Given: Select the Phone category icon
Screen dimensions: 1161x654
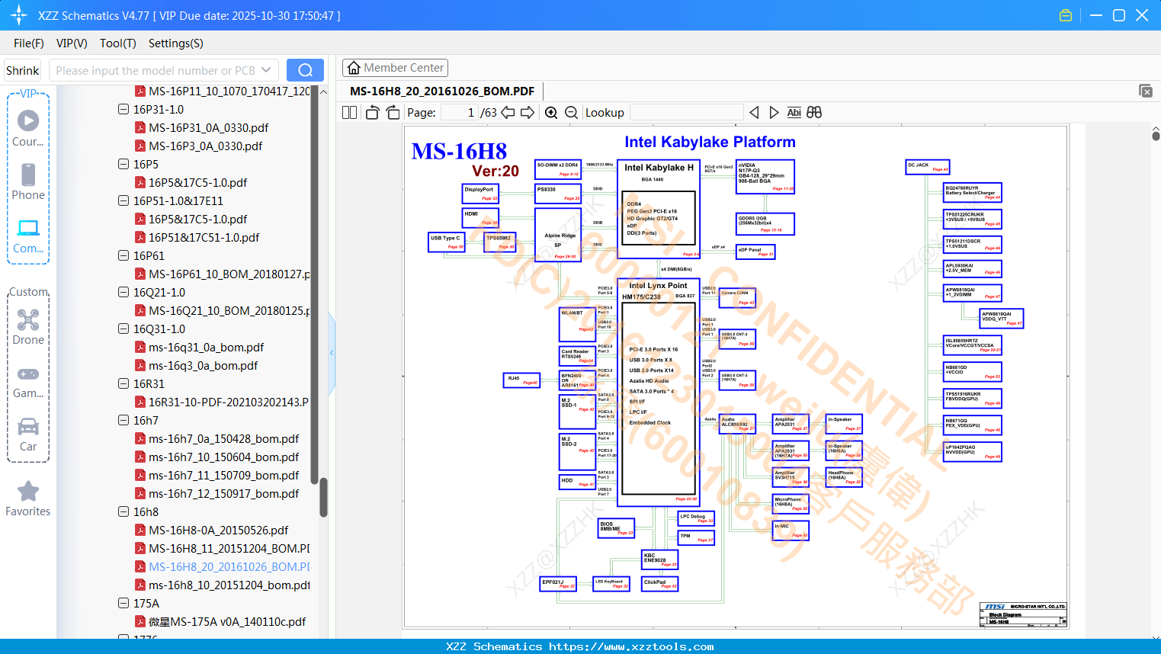Looking at the screenshot, I should [x=28, y=181].
